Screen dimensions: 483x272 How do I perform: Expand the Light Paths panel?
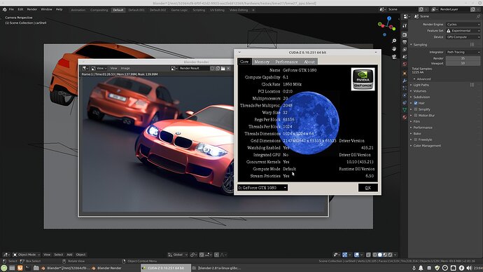pos(421,85)
